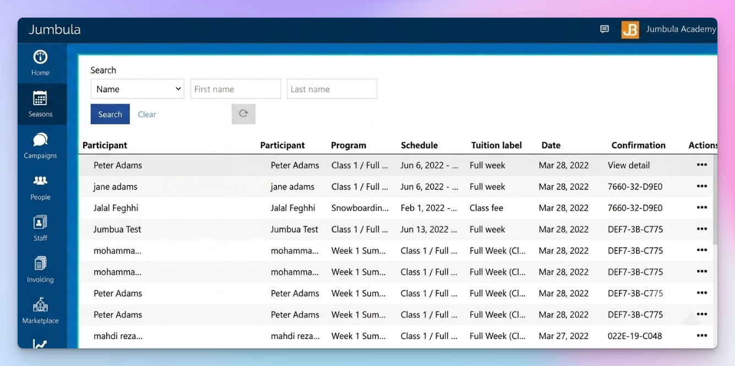
Task: Open actions menu for jane adams row
Action: coord(701,187)
